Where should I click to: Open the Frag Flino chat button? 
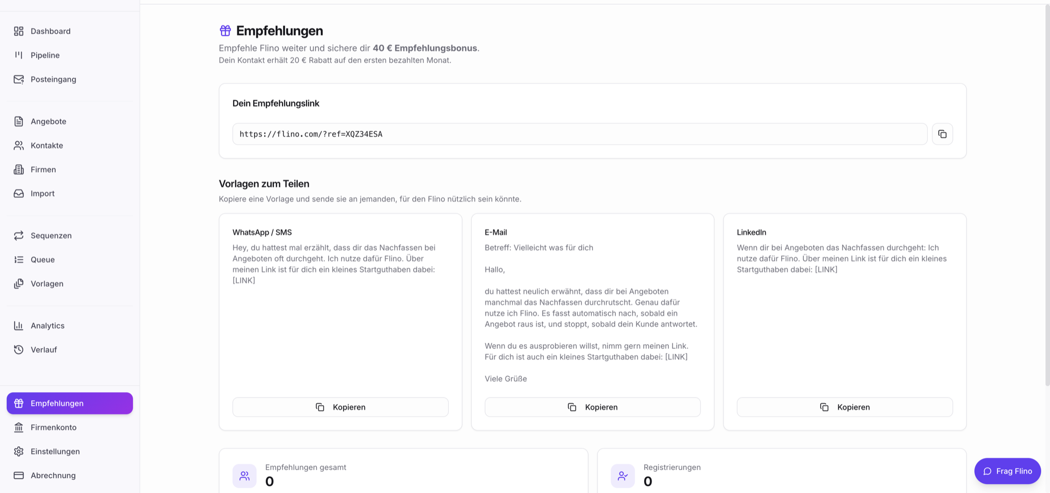(1007, 471)
